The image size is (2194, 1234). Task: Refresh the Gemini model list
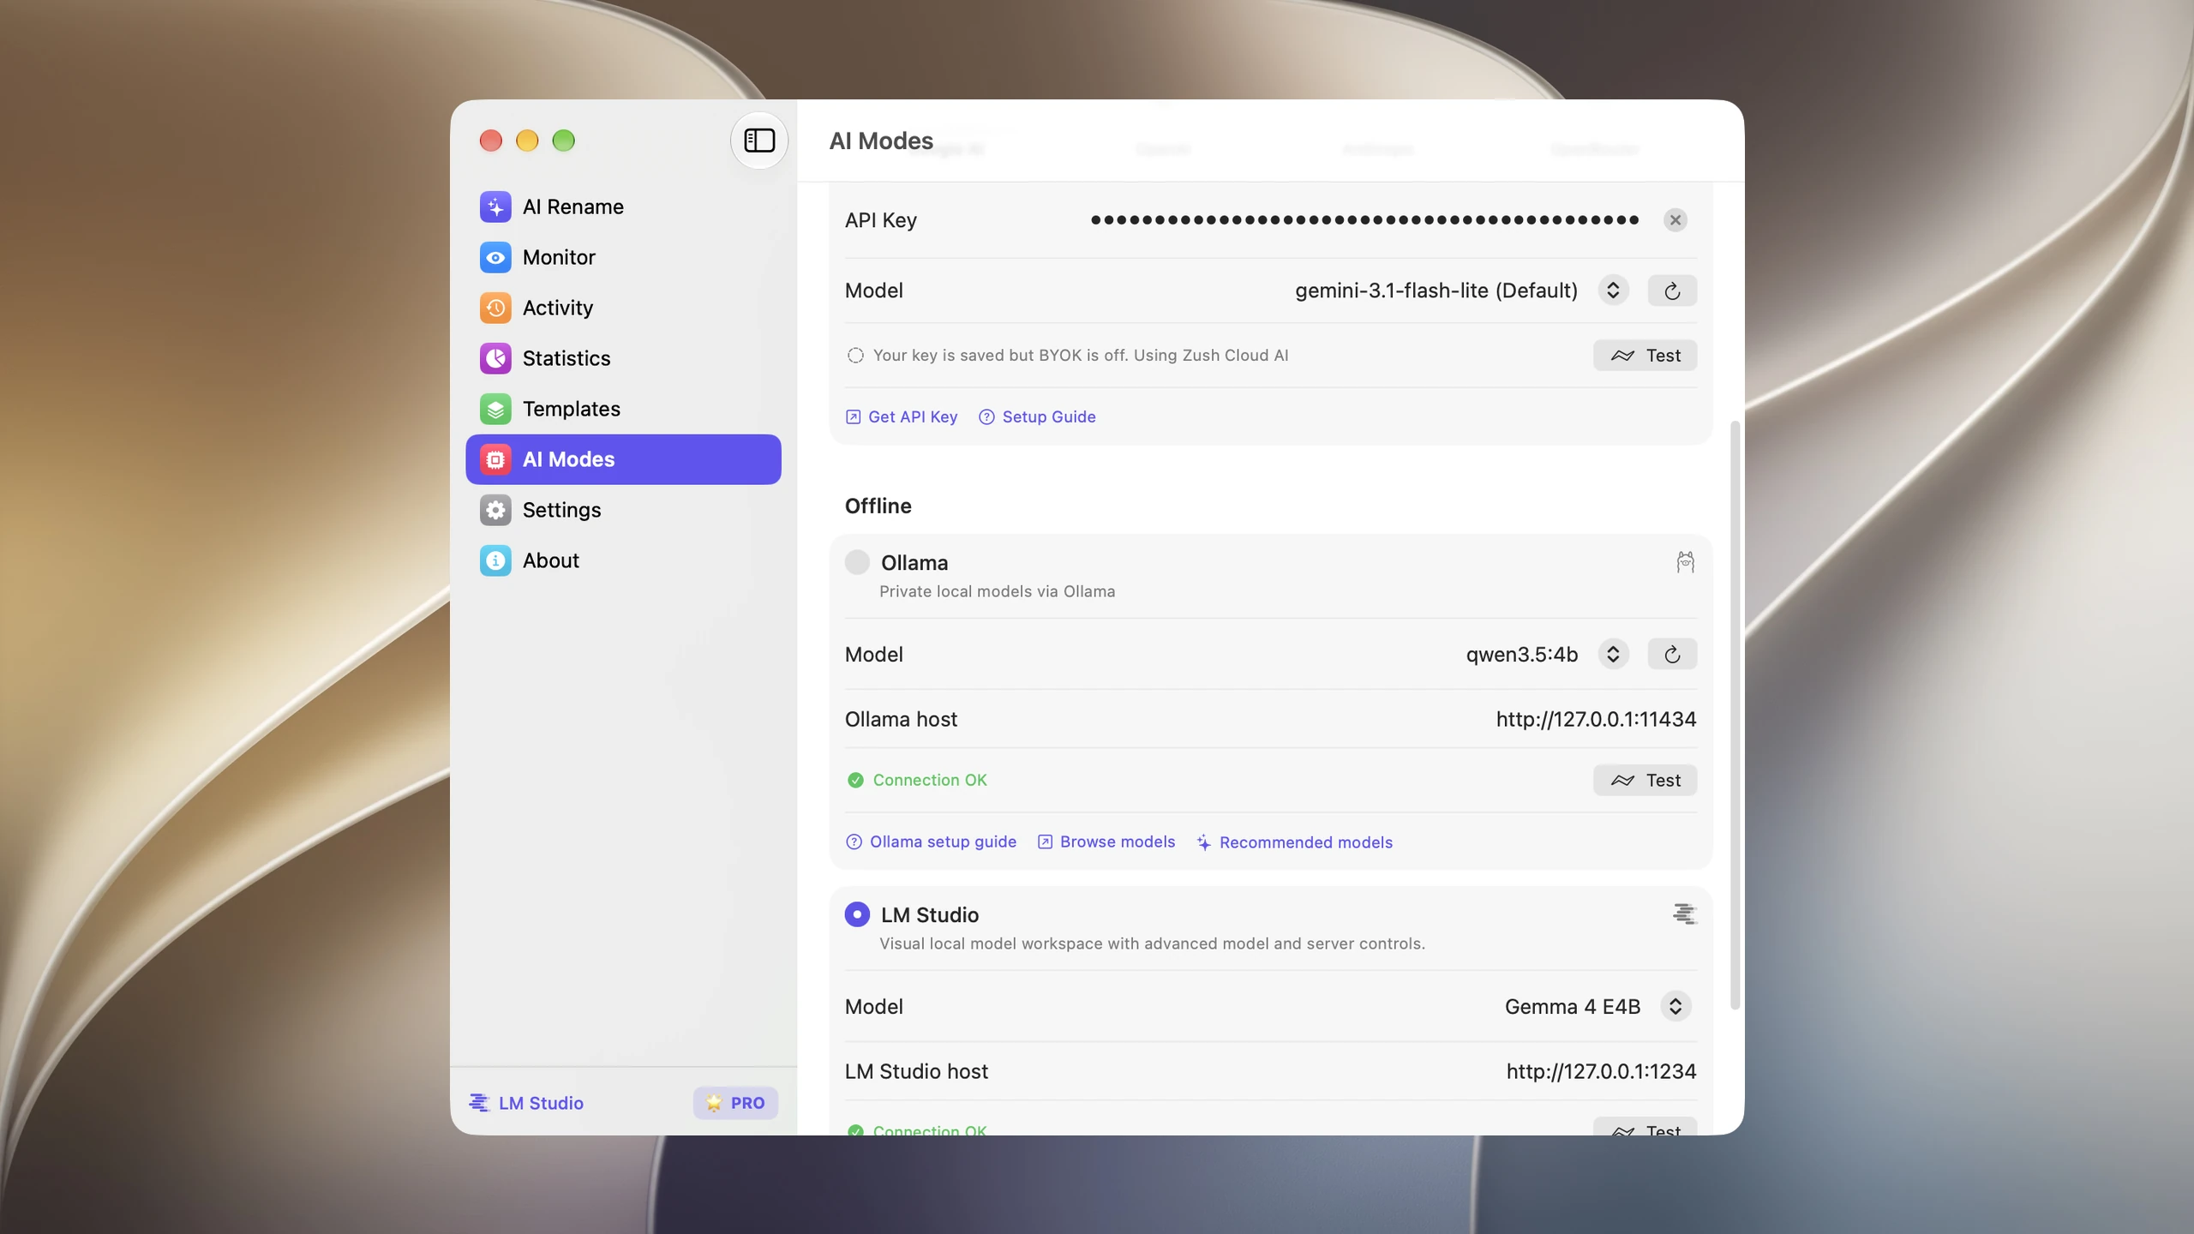pyautogui.click(x=1672, y=291)
